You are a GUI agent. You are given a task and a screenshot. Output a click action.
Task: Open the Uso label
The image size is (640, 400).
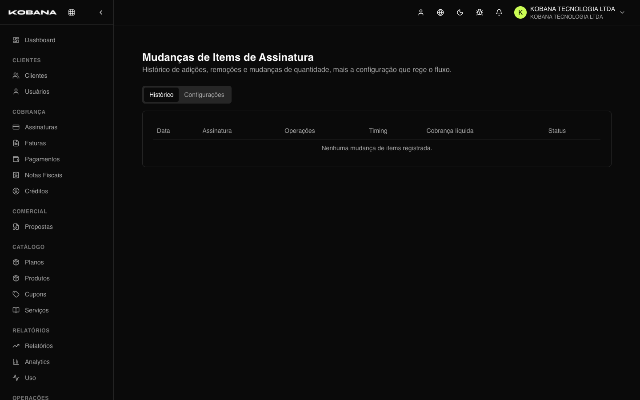(x=30, y=378)
